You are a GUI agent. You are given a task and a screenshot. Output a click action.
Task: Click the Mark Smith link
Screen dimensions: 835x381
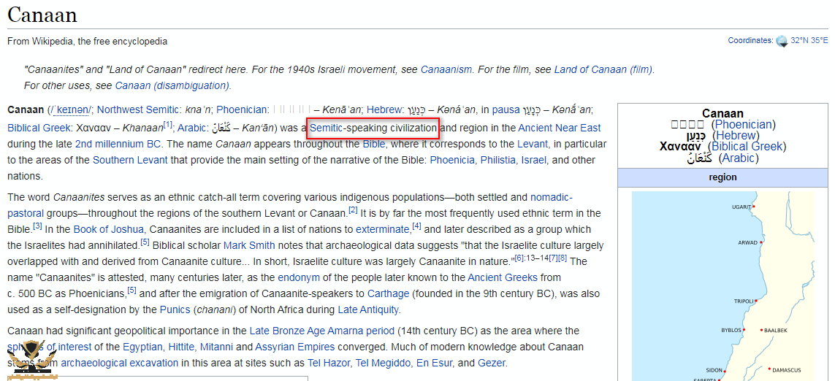point(249,245)
